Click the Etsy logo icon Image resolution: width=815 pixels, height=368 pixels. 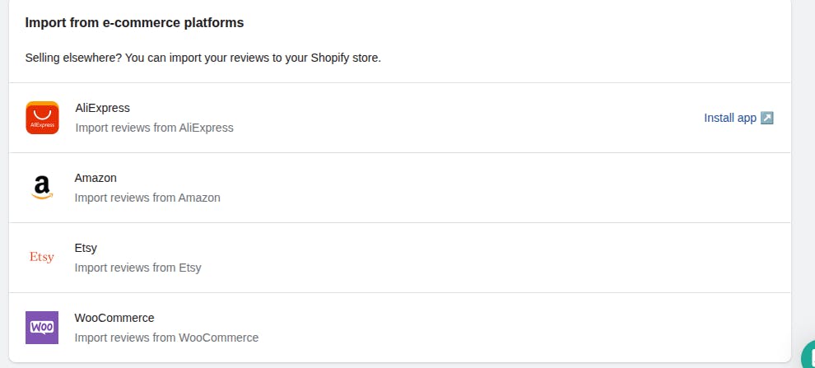tap(42, 258)
